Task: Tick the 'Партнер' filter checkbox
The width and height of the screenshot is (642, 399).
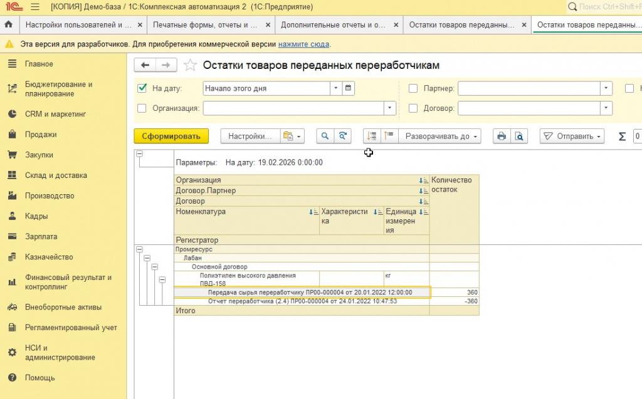Action: 413,88
